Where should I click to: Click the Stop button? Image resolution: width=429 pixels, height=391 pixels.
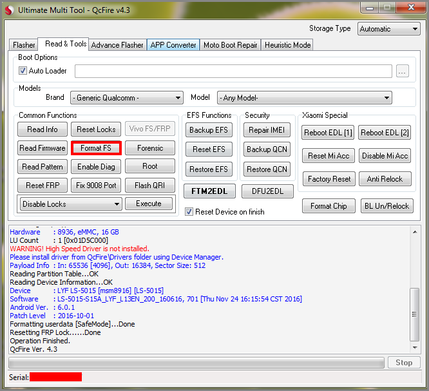[404, 363]
